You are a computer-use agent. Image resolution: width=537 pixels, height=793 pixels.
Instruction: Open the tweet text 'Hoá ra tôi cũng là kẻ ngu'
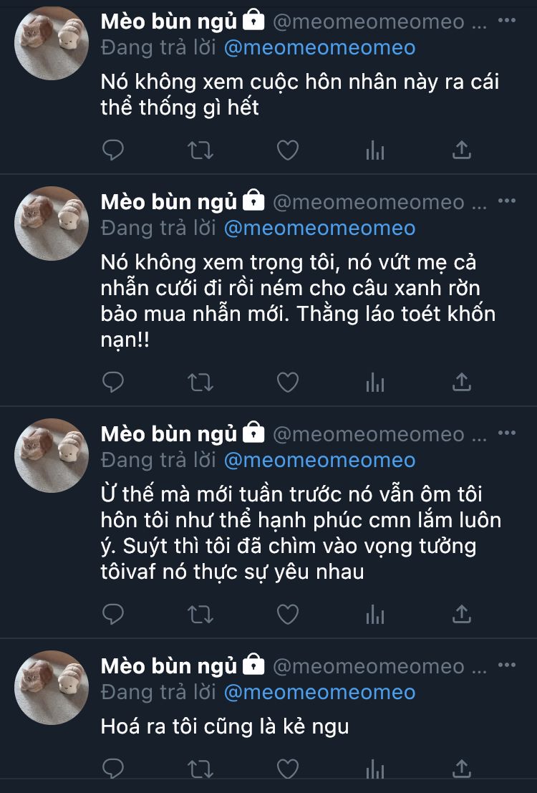coord(225,727)
